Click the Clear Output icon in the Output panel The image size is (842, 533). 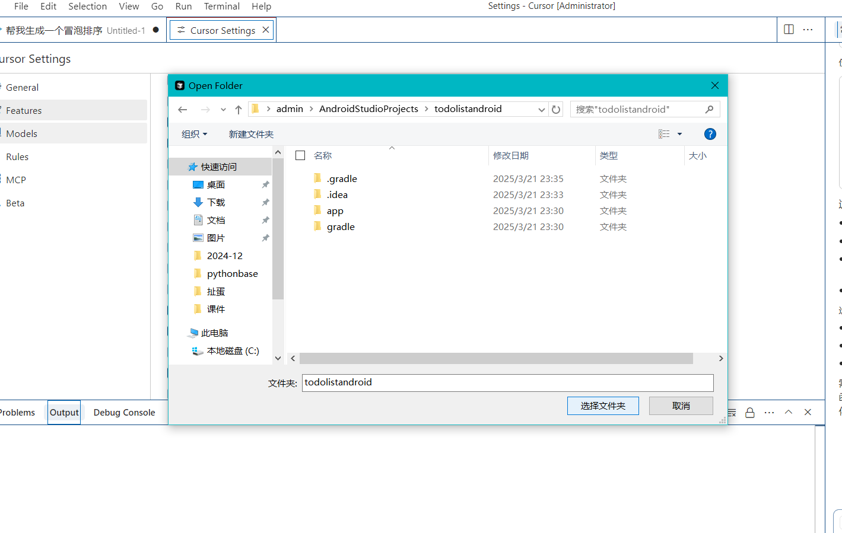[732, 412]
